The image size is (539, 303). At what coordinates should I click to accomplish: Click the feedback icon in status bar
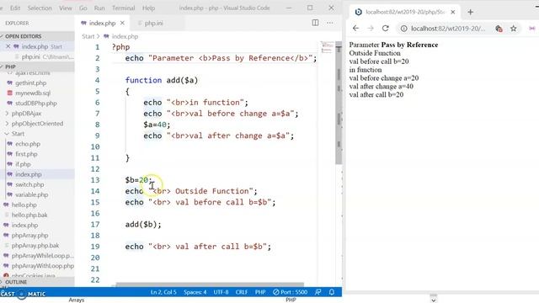point(318,292)
